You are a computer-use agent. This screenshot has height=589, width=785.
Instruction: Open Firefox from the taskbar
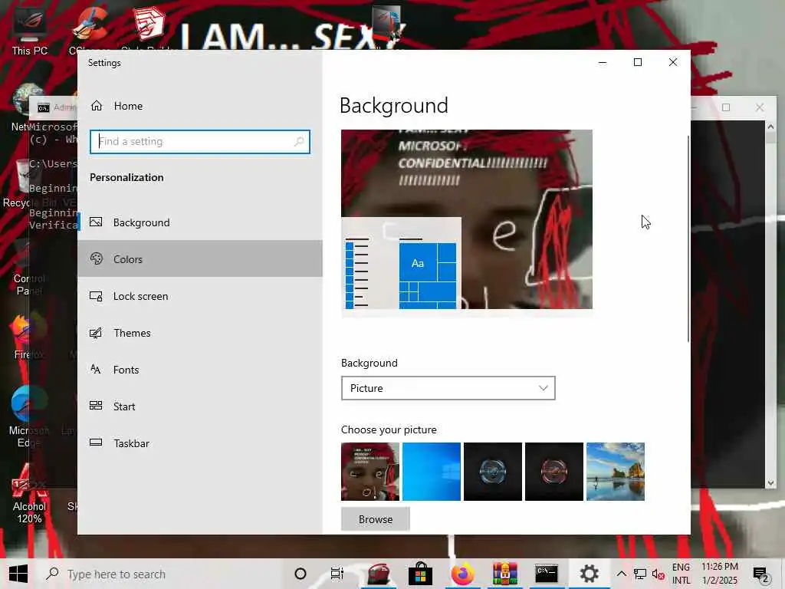pos(462,574)
